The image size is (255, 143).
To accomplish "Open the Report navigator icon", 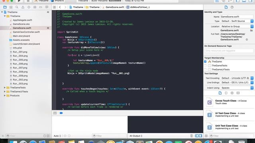I will [x=47, y=7].
